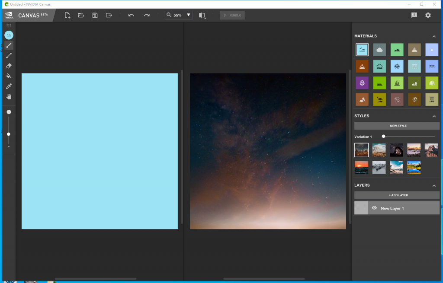Pick the Water droplet material
This screenshot has height=283, width=443.
tap(432, 50)
